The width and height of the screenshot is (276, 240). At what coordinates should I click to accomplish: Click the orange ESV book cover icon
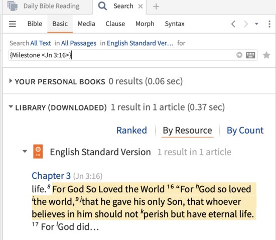point(38,152)
